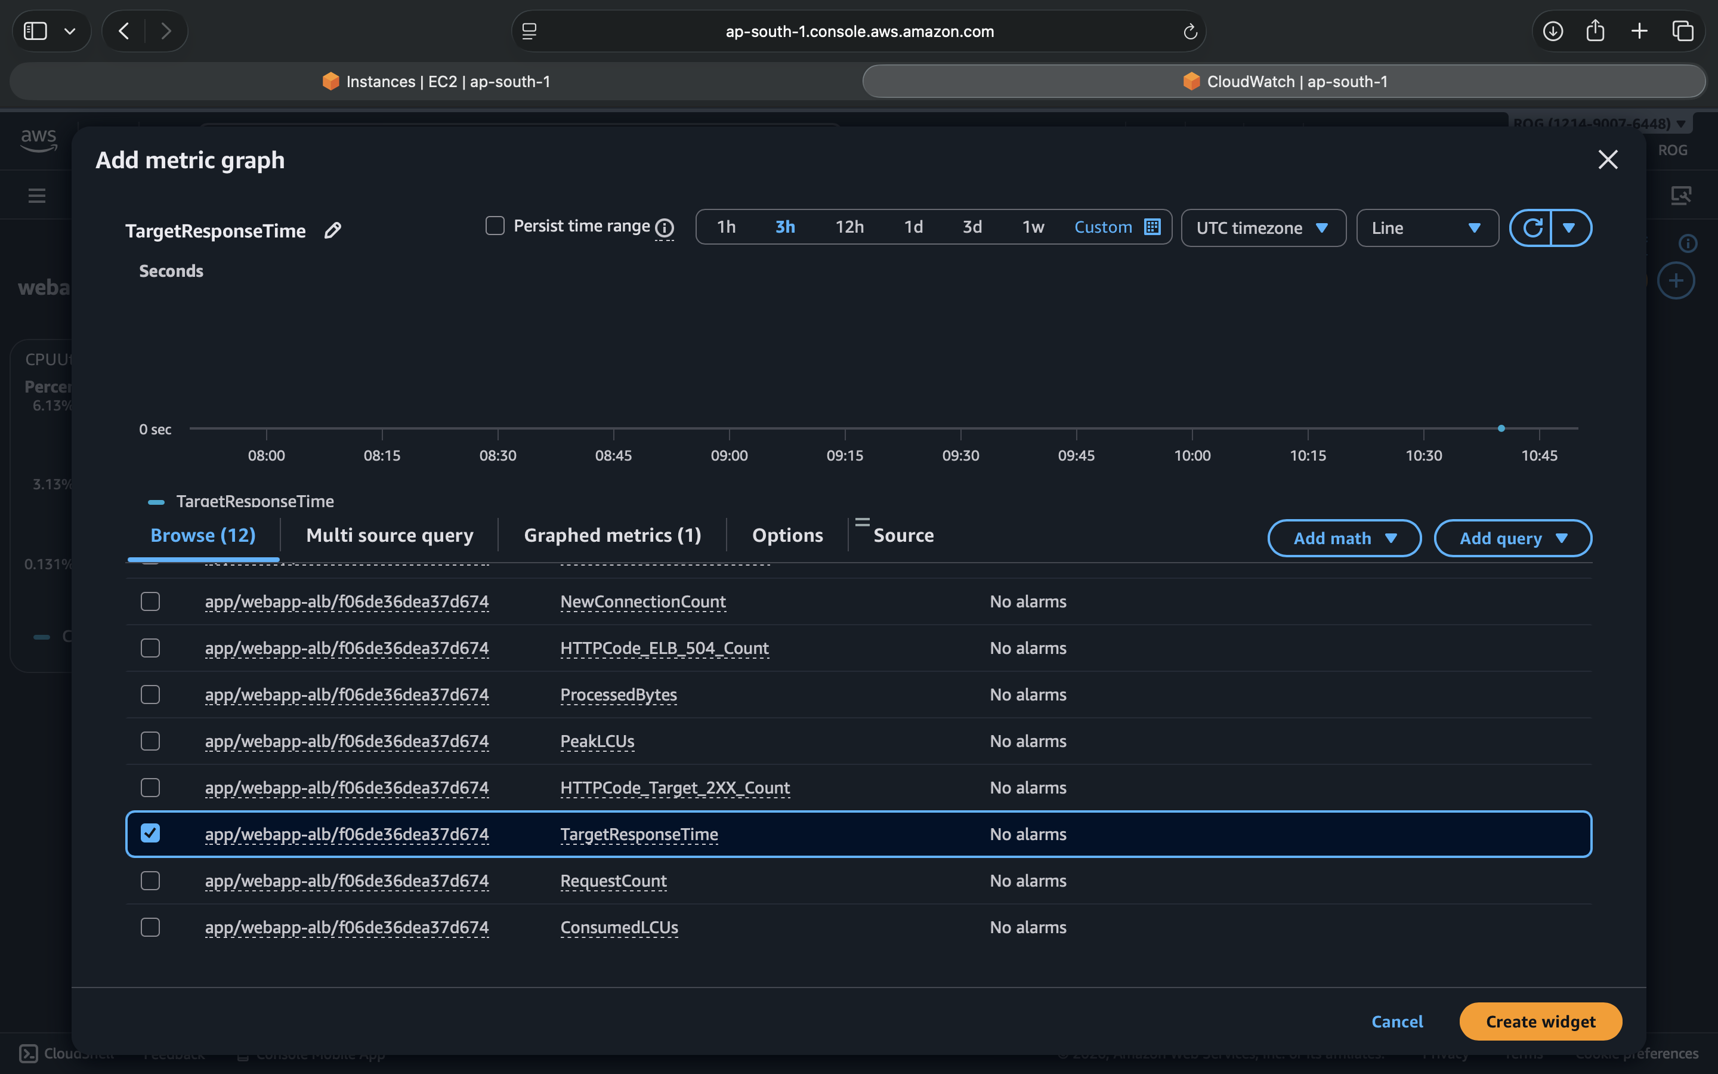
Task: Expand the Line graph type dropdown
Action: pos(1427,227)
